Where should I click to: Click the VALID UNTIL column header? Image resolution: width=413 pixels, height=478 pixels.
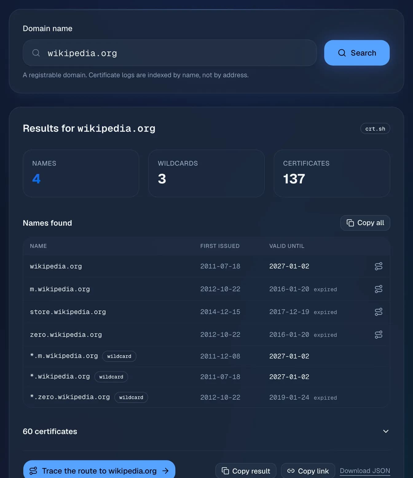pos(287,246)
